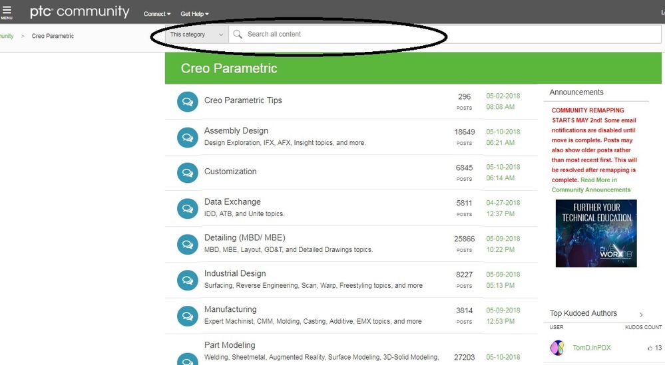Go to Creo Parametric breadcrumb

tap(53, 36)
